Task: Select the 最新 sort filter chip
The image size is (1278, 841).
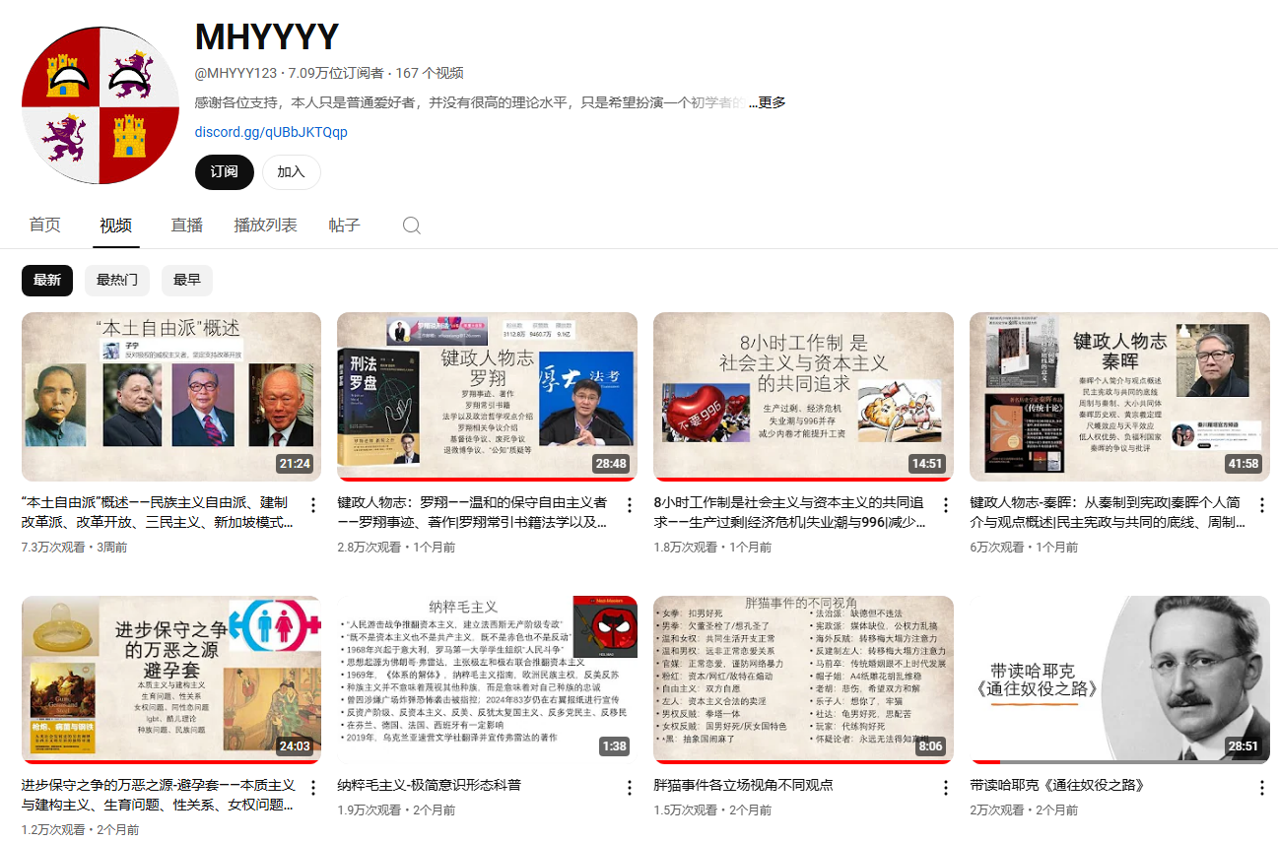Action: tap(47, 281)
